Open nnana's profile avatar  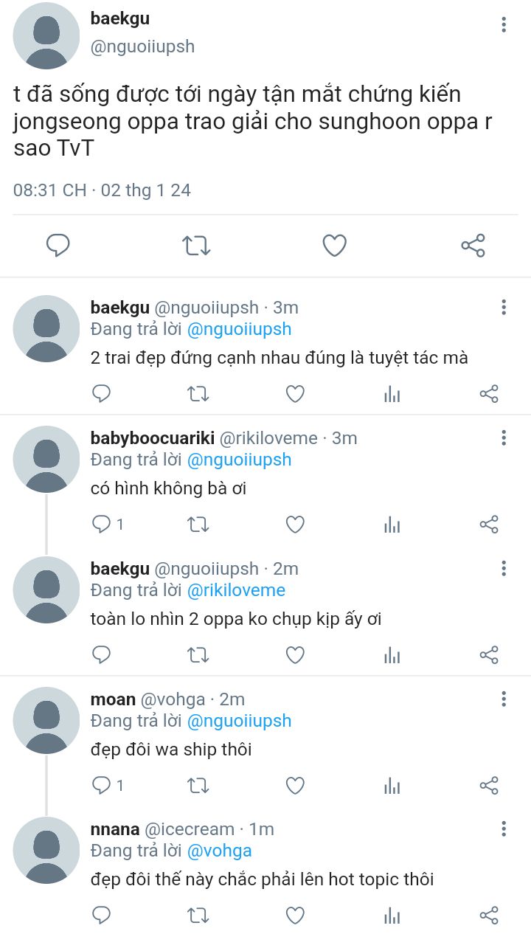click(x=46, y=851)
